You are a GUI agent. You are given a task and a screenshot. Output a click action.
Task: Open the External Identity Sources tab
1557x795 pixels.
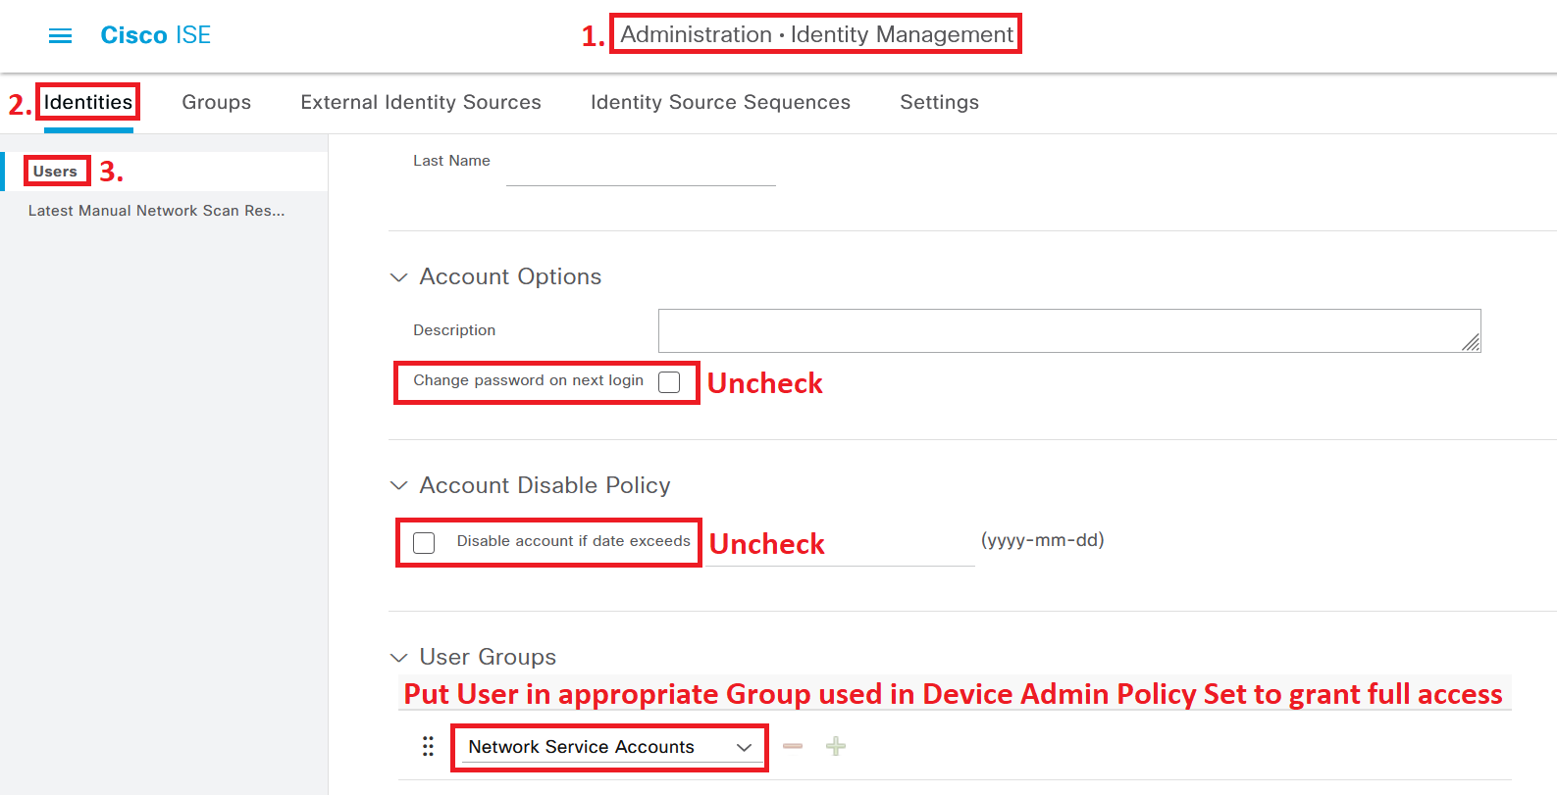421,102
